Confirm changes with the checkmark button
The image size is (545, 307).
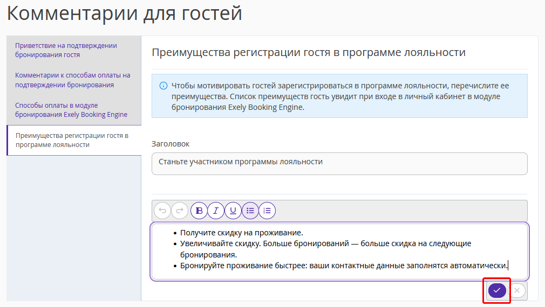[497, 290]
